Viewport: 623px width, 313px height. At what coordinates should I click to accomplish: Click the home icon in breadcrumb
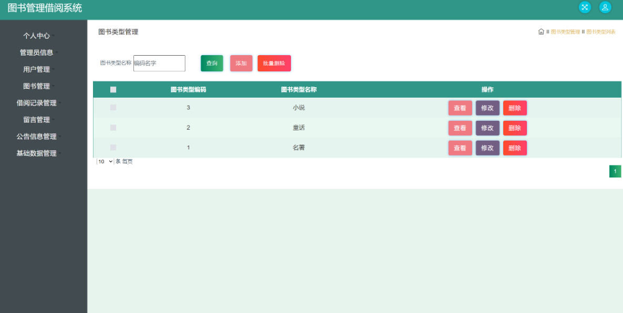[x=541, y=32]
